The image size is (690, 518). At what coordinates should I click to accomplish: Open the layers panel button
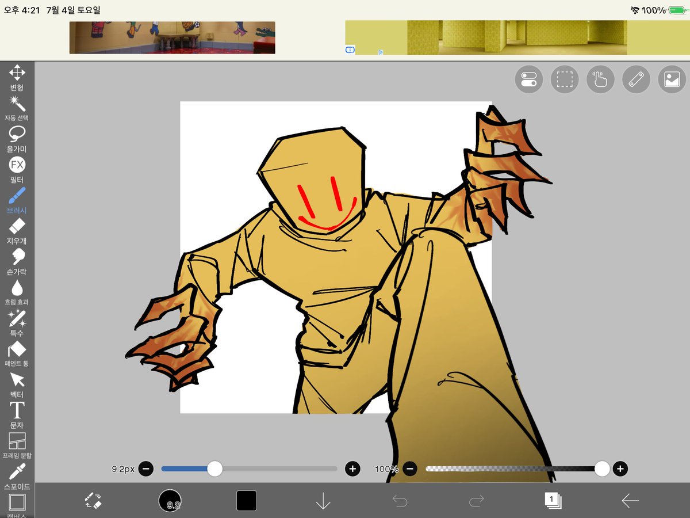(553, 500)
